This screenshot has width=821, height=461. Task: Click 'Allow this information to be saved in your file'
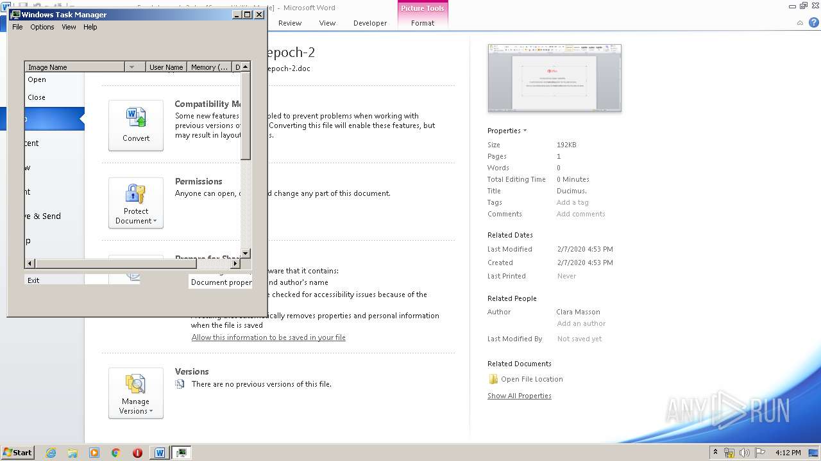pos(268,337)
